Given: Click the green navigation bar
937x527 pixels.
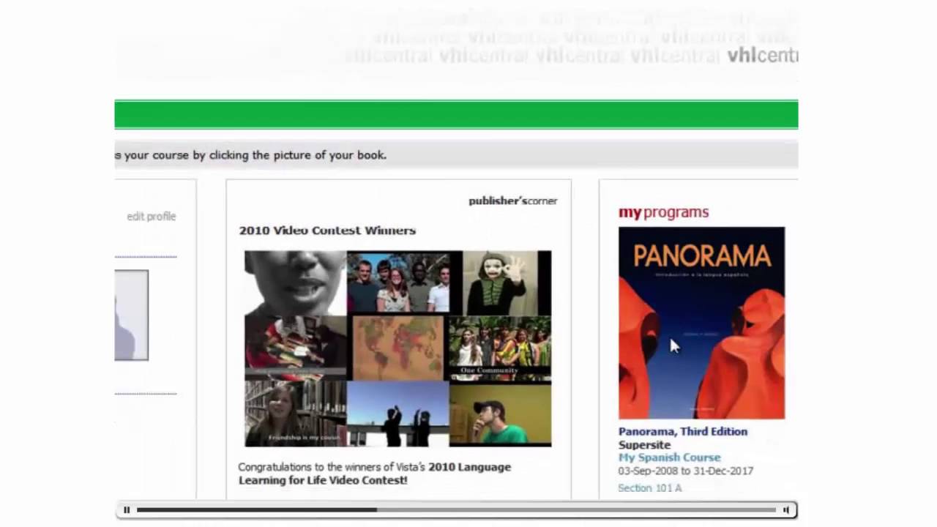Looking at the screenshot, I should (456, 115).
